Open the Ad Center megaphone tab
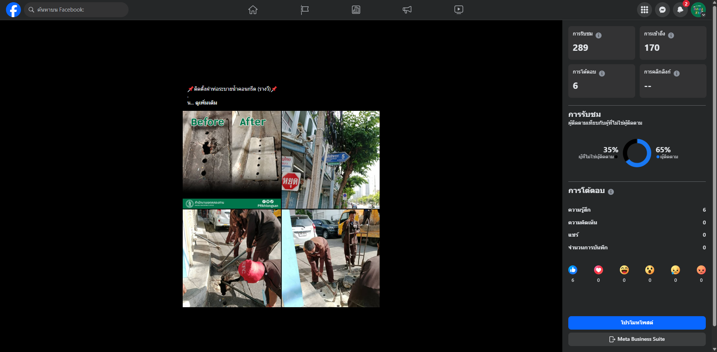Image resolution: width=717 pixels, height=352 pixels. coord(407,10)
